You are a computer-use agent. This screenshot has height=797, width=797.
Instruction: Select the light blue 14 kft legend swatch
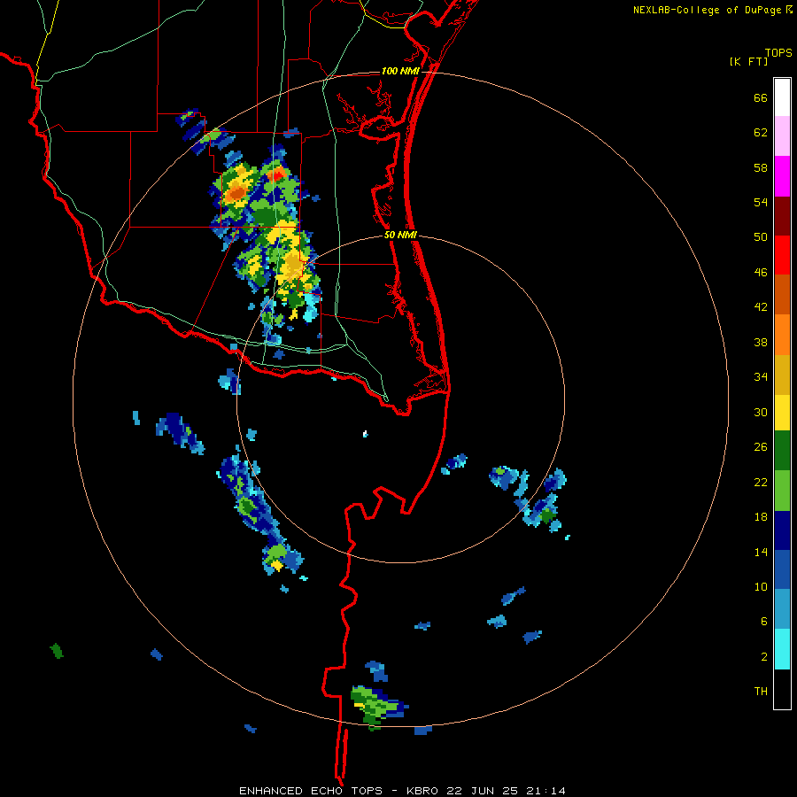pyautogui.click(x=782, y=609)
